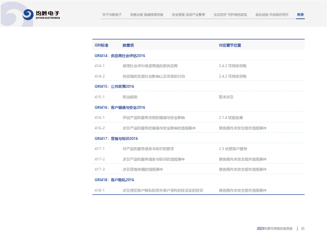Select the 安全智能 促进产业繁荣 tab
The image size is (327, 241).
(x=188, y=15)
